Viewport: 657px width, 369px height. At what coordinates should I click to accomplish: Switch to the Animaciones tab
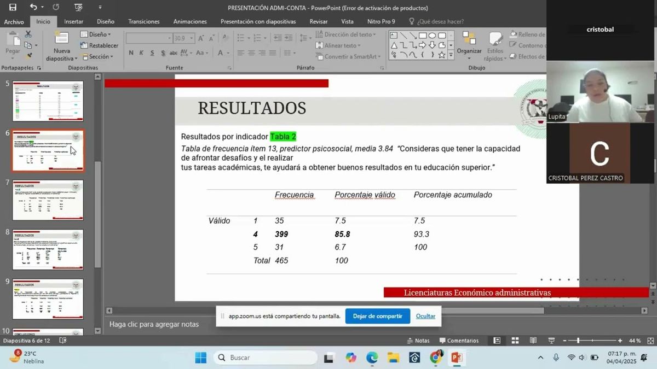click(x=190, y=21)
